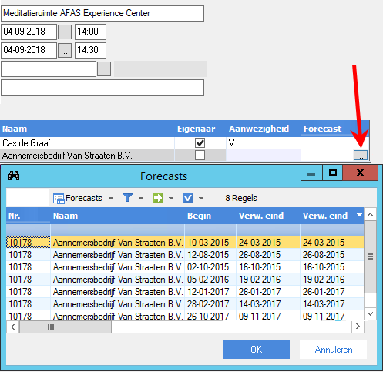Click the Annuleren link to cancel
Image resolution: width=383 pixels, height=372 pixels.
click(334, 350)
